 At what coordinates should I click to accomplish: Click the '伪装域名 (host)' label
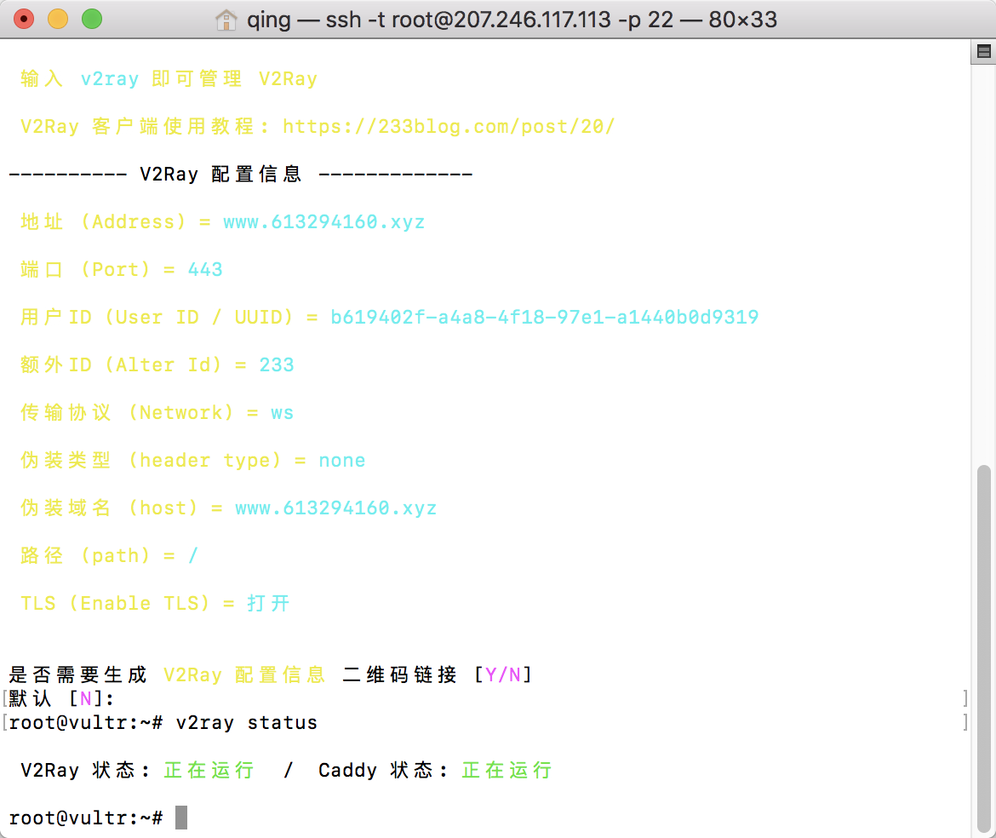(x=109, y=508)
